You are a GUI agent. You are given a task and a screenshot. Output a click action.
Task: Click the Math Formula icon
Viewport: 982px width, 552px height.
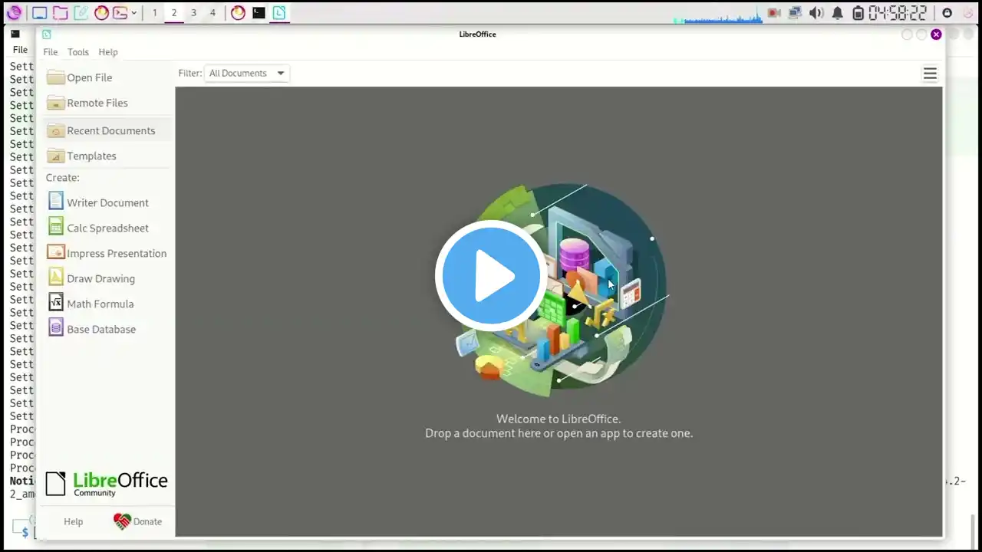[x=55, y=303]
